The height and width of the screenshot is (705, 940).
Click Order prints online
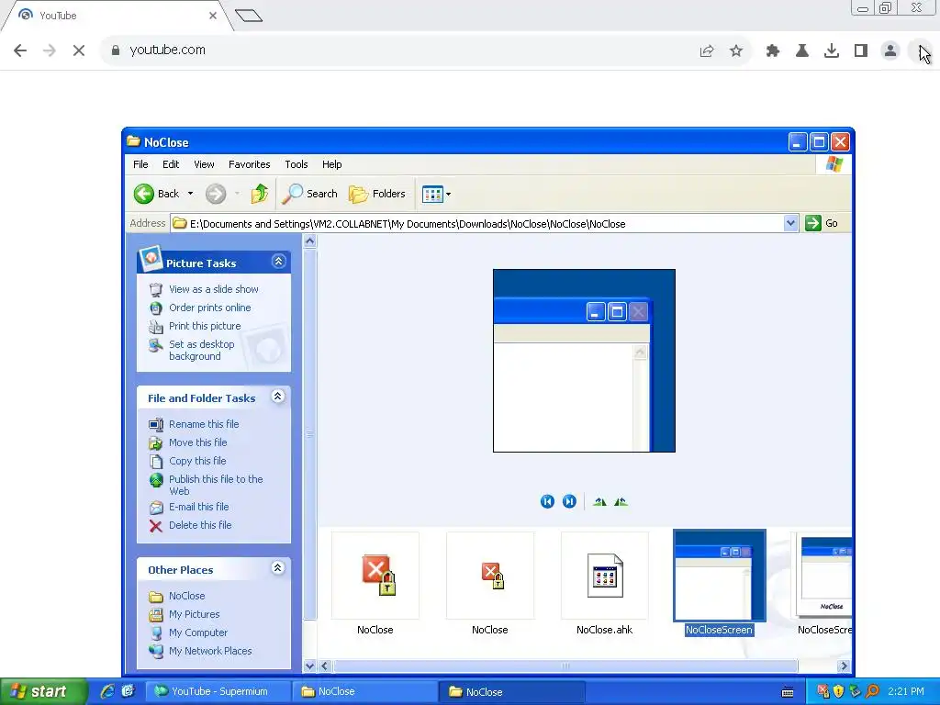[x=210, y=308]
